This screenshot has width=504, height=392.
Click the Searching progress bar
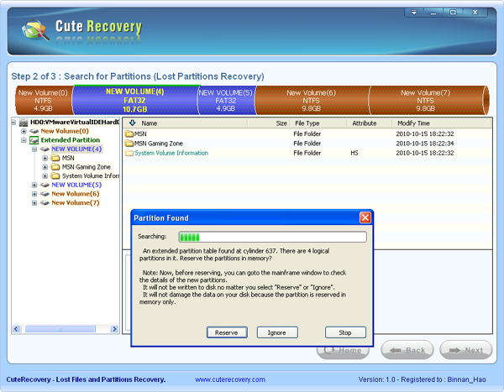(x=272, y=237)
